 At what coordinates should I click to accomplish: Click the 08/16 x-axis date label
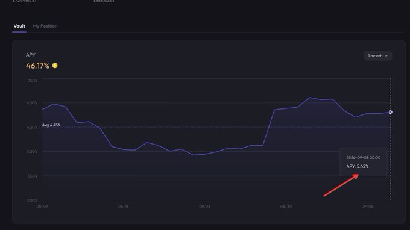click(x=124, y=207)
